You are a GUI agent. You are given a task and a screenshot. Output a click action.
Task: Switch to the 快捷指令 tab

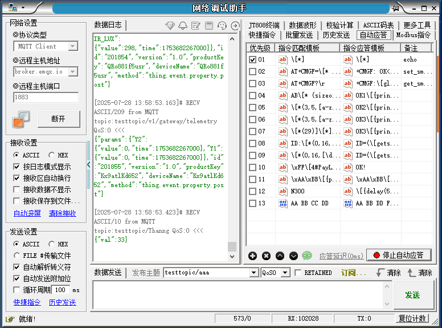262,35
